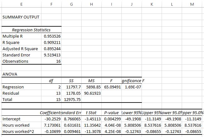This screenshot has width=204, height=137.
Task: Select the P-value column heading
Action: pyautogui.click(x=111, y=113)
